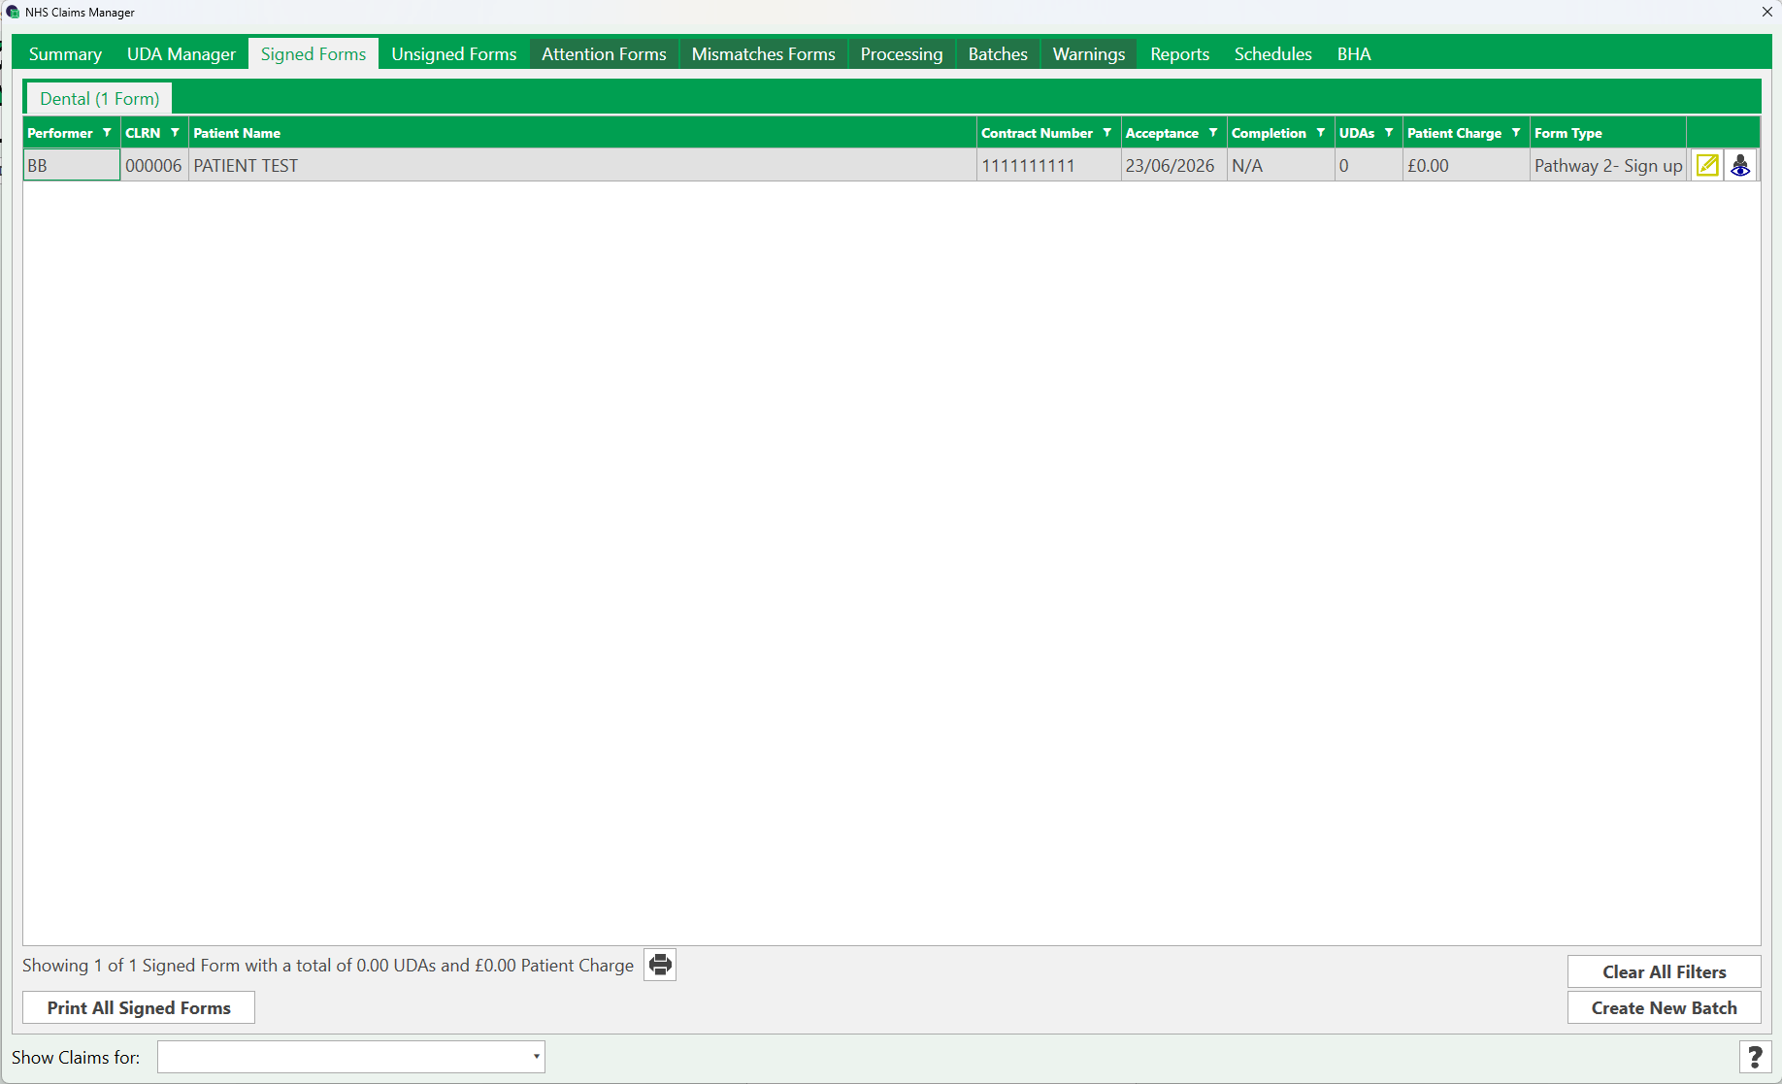Open the Patient Charge column filter
This screenshot has height=1084, width=1782.
pyautogui.click(x=1516, y=133)
